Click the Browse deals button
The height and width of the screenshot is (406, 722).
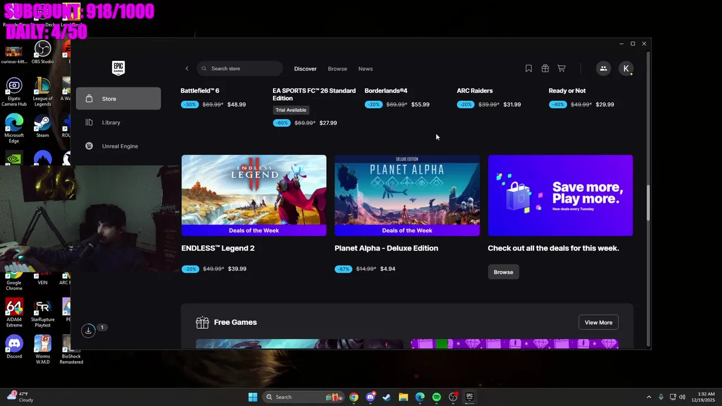(503, 272)
